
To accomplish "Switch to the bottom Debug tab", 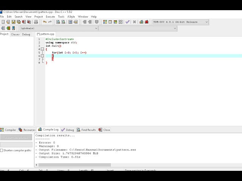I will [x=68, y=130].
